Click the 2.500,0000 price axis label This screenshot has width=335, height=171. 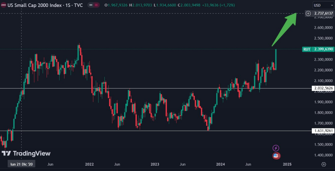(x=323, y=39)
